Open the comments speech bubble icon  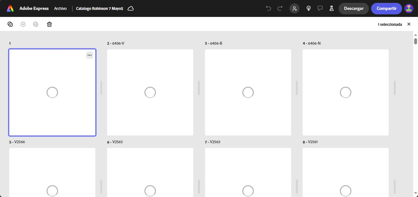(320, 8)
